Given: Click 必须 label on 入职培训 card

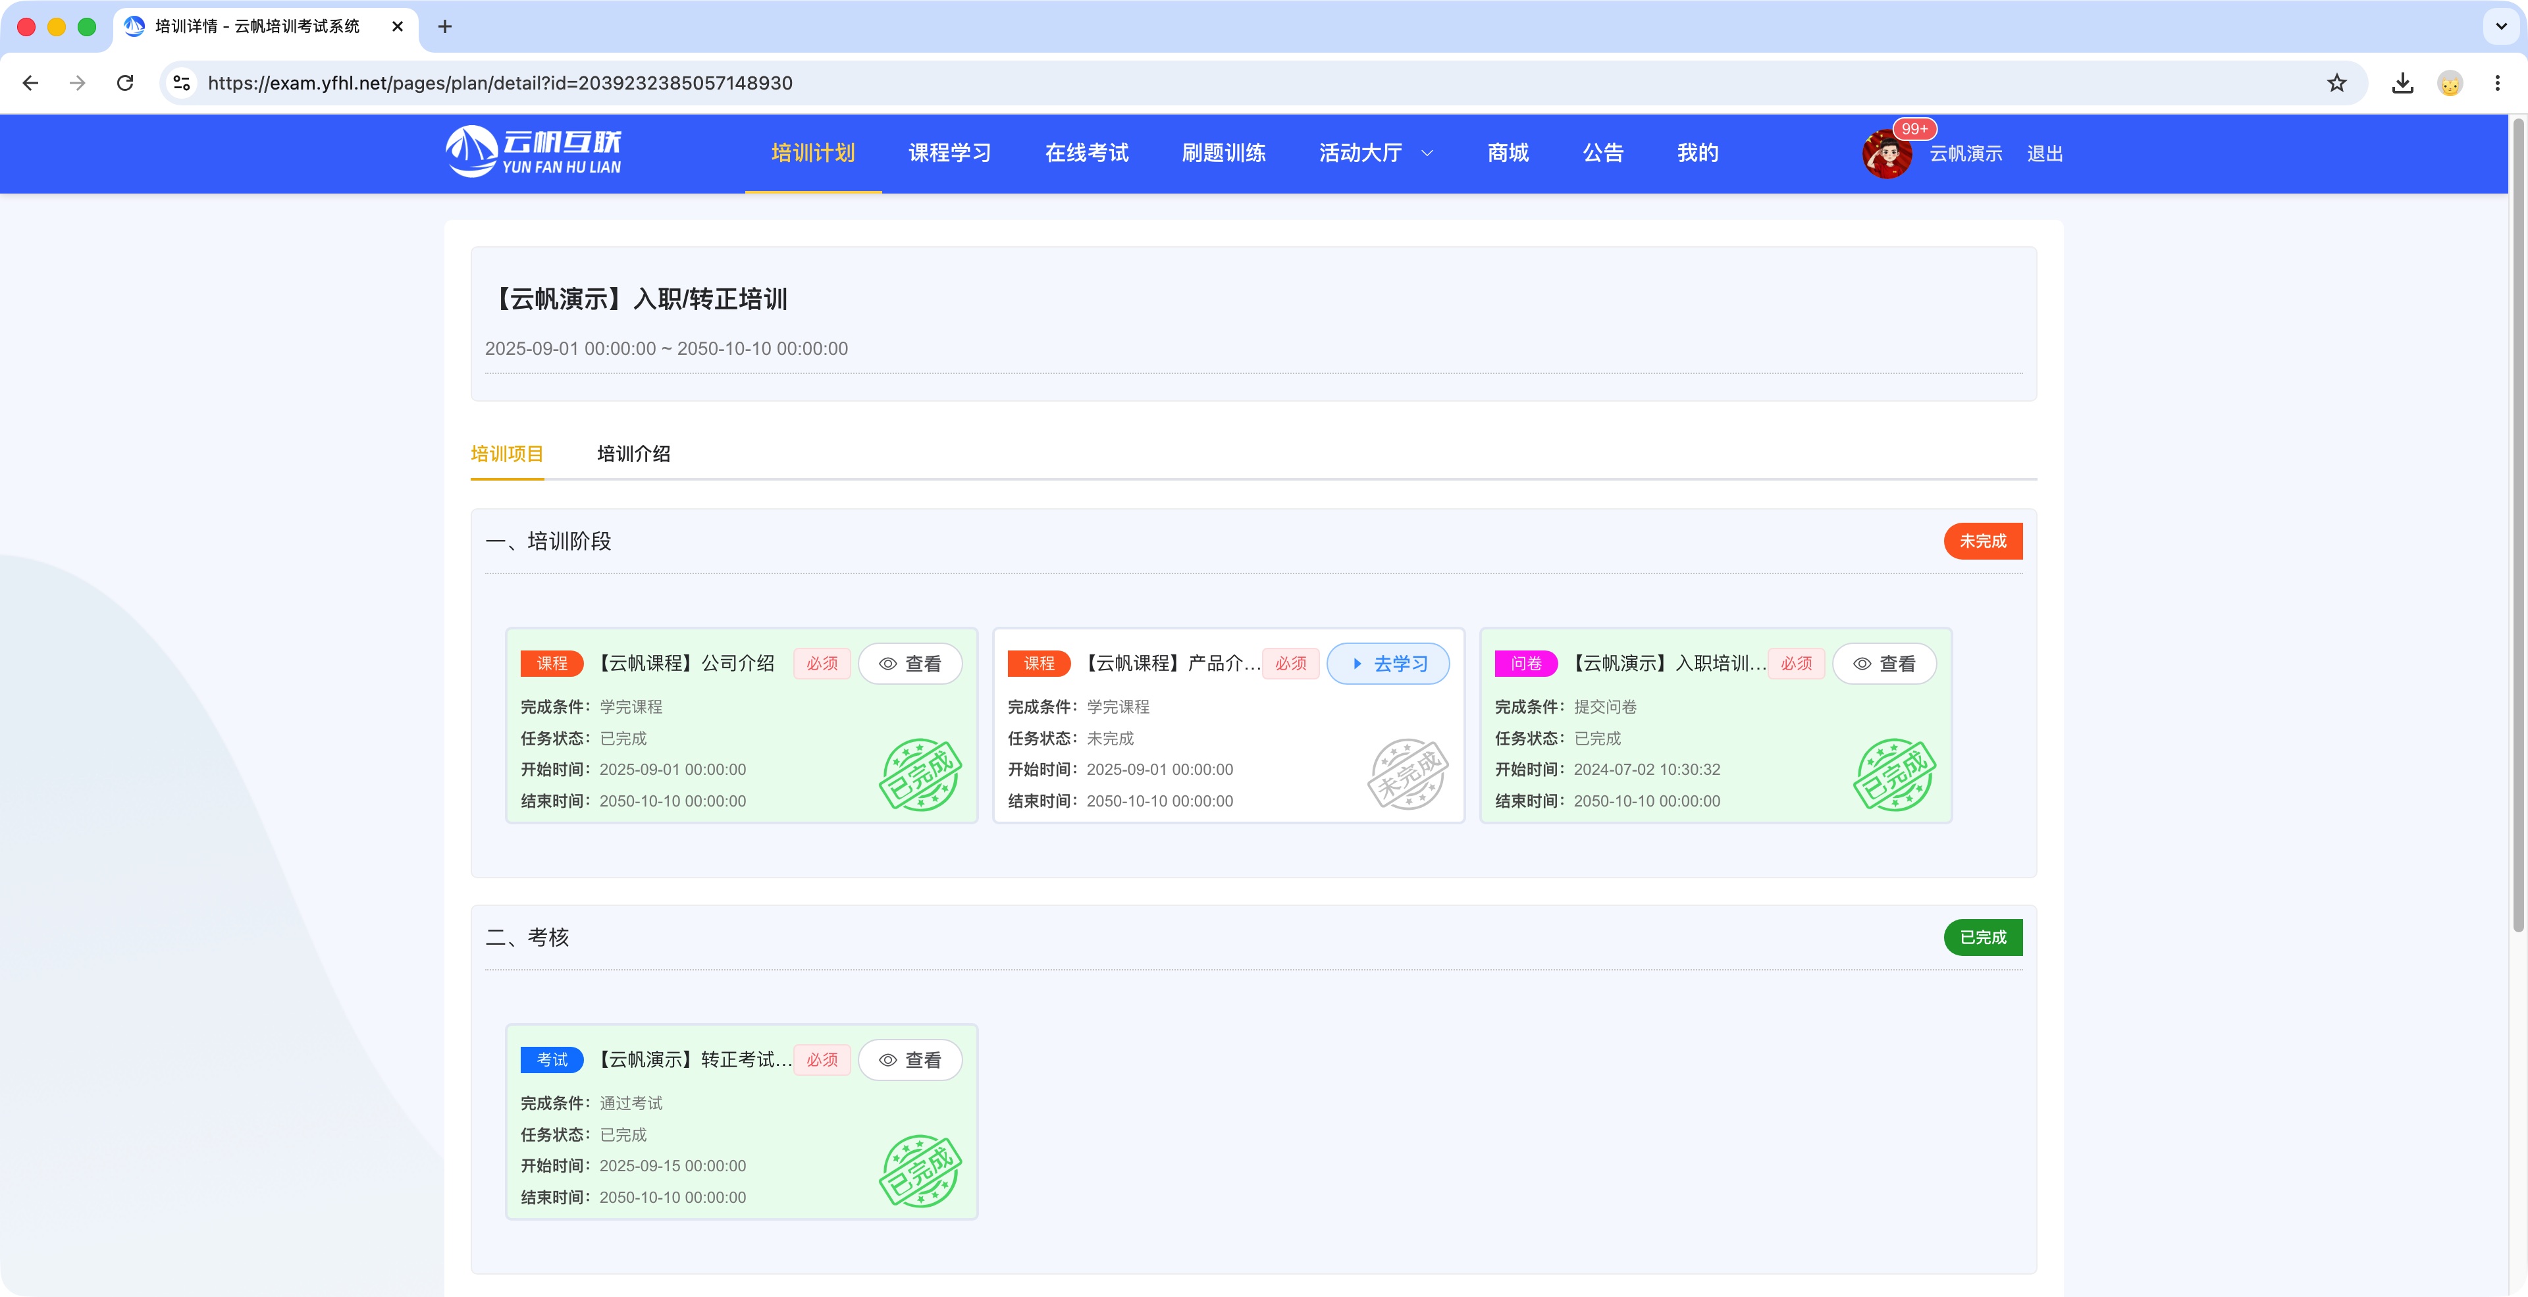Looking at the screenshot, I should coord(1797,664).
